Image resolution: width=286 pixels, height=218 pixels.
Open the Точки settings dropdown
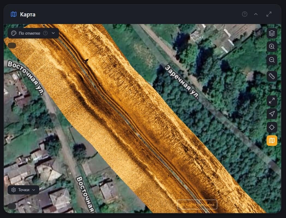coord(23,190)
